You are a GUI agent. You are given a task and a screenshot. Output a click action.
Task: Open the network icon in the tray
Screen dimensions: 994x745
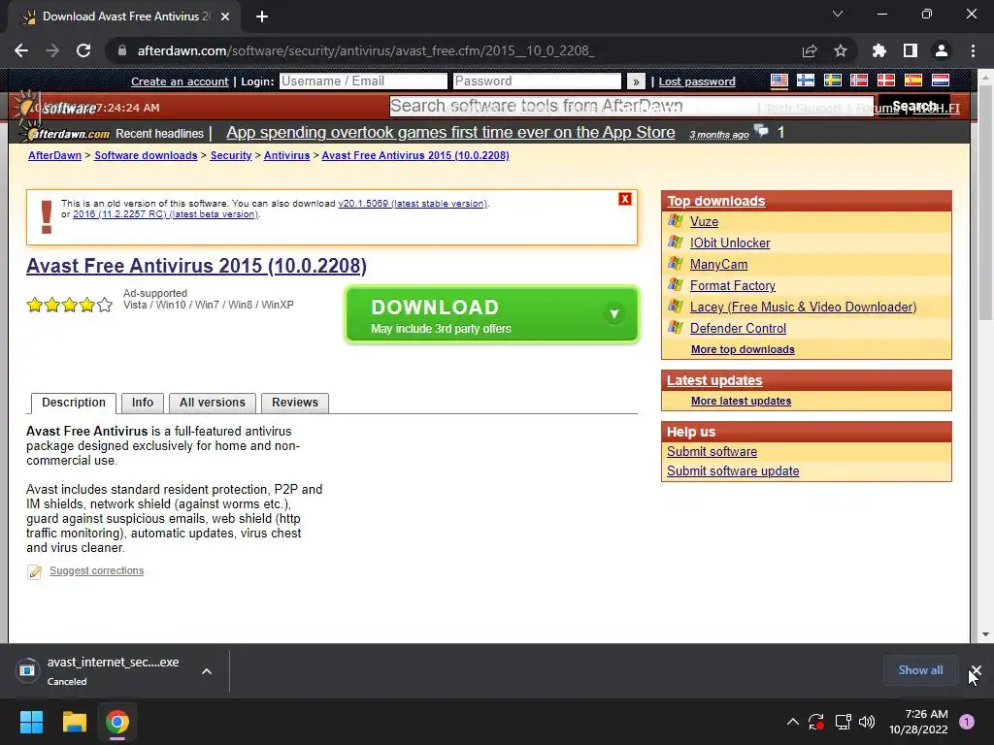[843, 722]
